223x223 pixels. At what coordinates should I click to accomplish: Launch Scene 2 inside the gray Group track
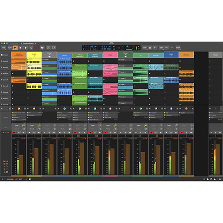click(43, 66)
